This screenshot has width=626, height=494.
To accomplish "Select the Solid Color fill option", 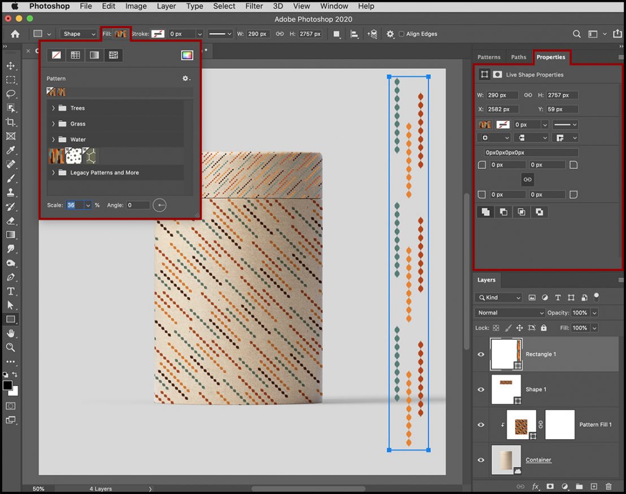I will point(76,55).
